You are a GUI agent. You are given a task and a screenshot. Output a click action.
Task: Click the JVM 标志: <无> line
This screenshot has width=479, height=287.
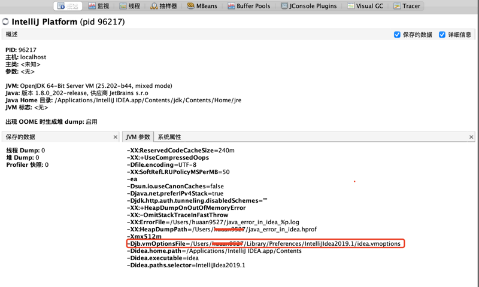26,108
